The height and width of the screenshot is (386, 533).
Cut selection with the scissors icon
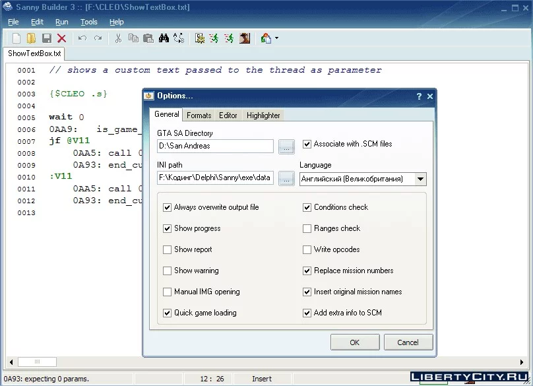[118, 38]
